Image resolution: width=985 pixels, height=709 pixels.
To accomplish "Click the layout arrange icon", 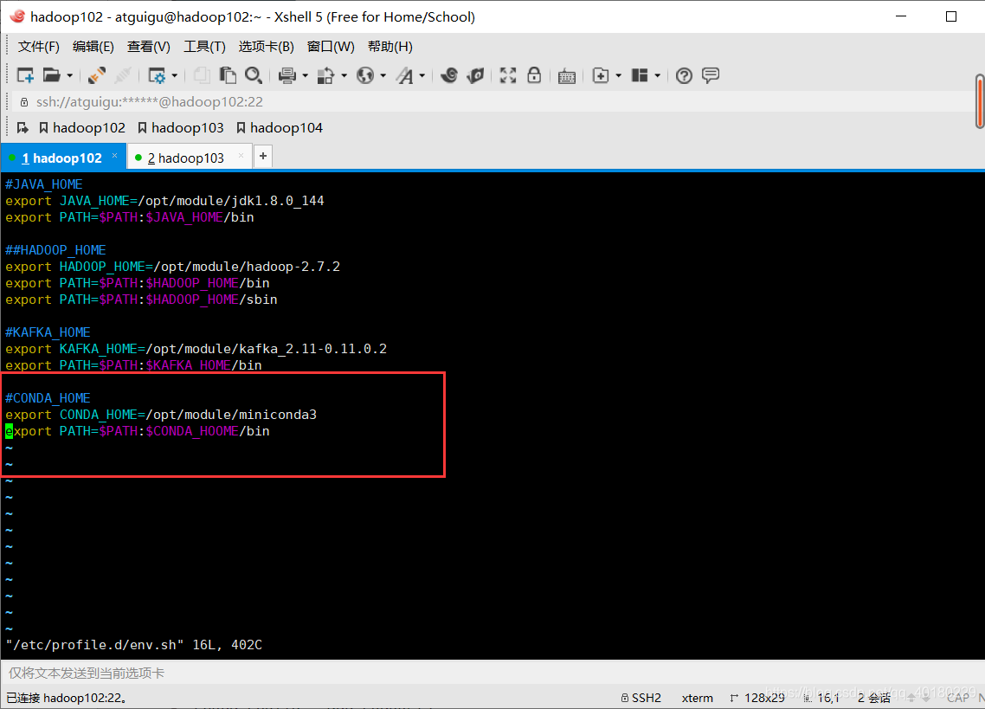I will 640,75.
